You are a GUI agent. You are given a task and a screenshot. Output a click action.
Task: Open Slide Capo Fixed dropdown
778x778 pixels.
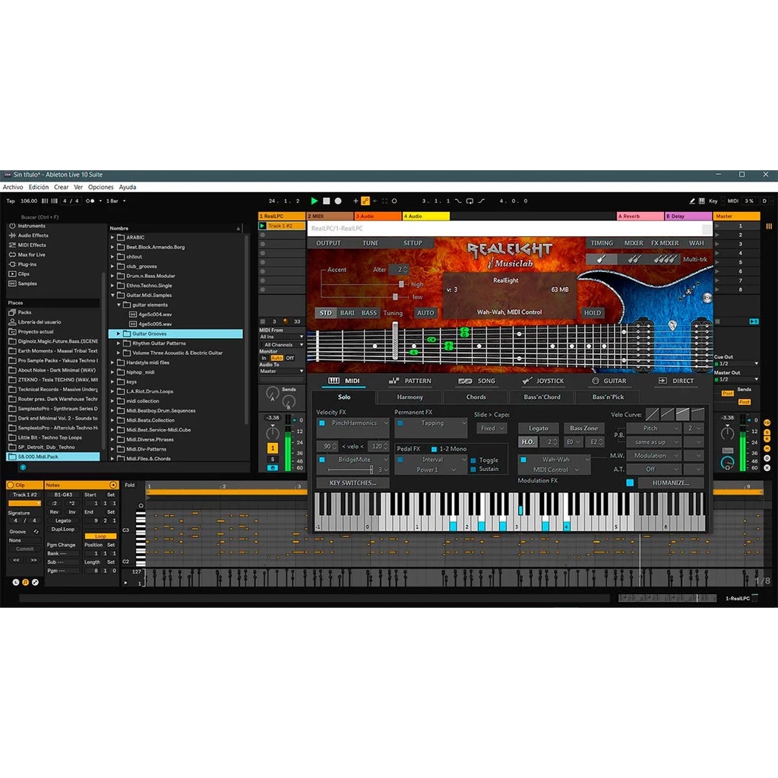coord(492,429)
